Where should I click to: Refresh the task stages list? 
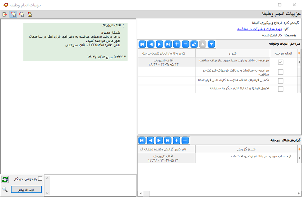pos(194,44)
